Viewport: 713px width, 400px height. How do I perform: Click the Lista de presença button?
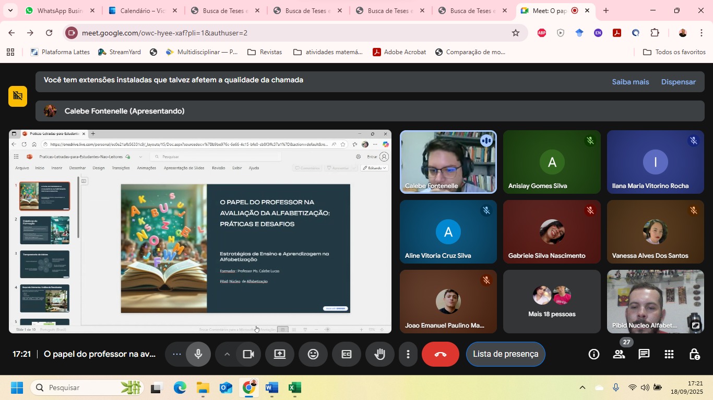505,354
